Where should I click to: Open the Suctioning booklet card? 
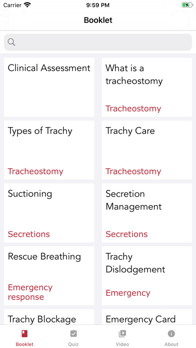tap(49, 213)
